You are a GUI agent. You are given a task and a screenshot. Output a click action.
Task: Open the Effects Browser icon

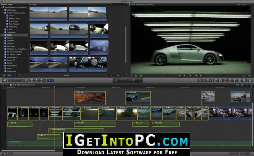(x=215, y=80)
